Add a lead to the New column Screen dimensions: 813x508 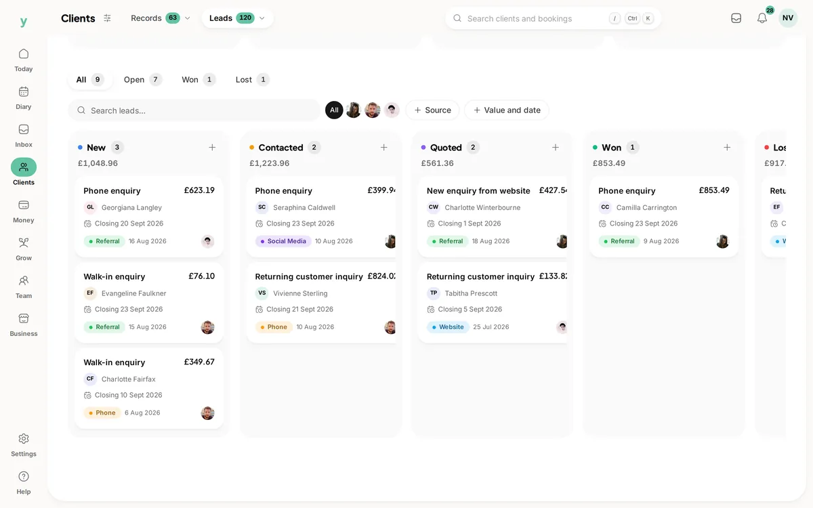[212, 147]
